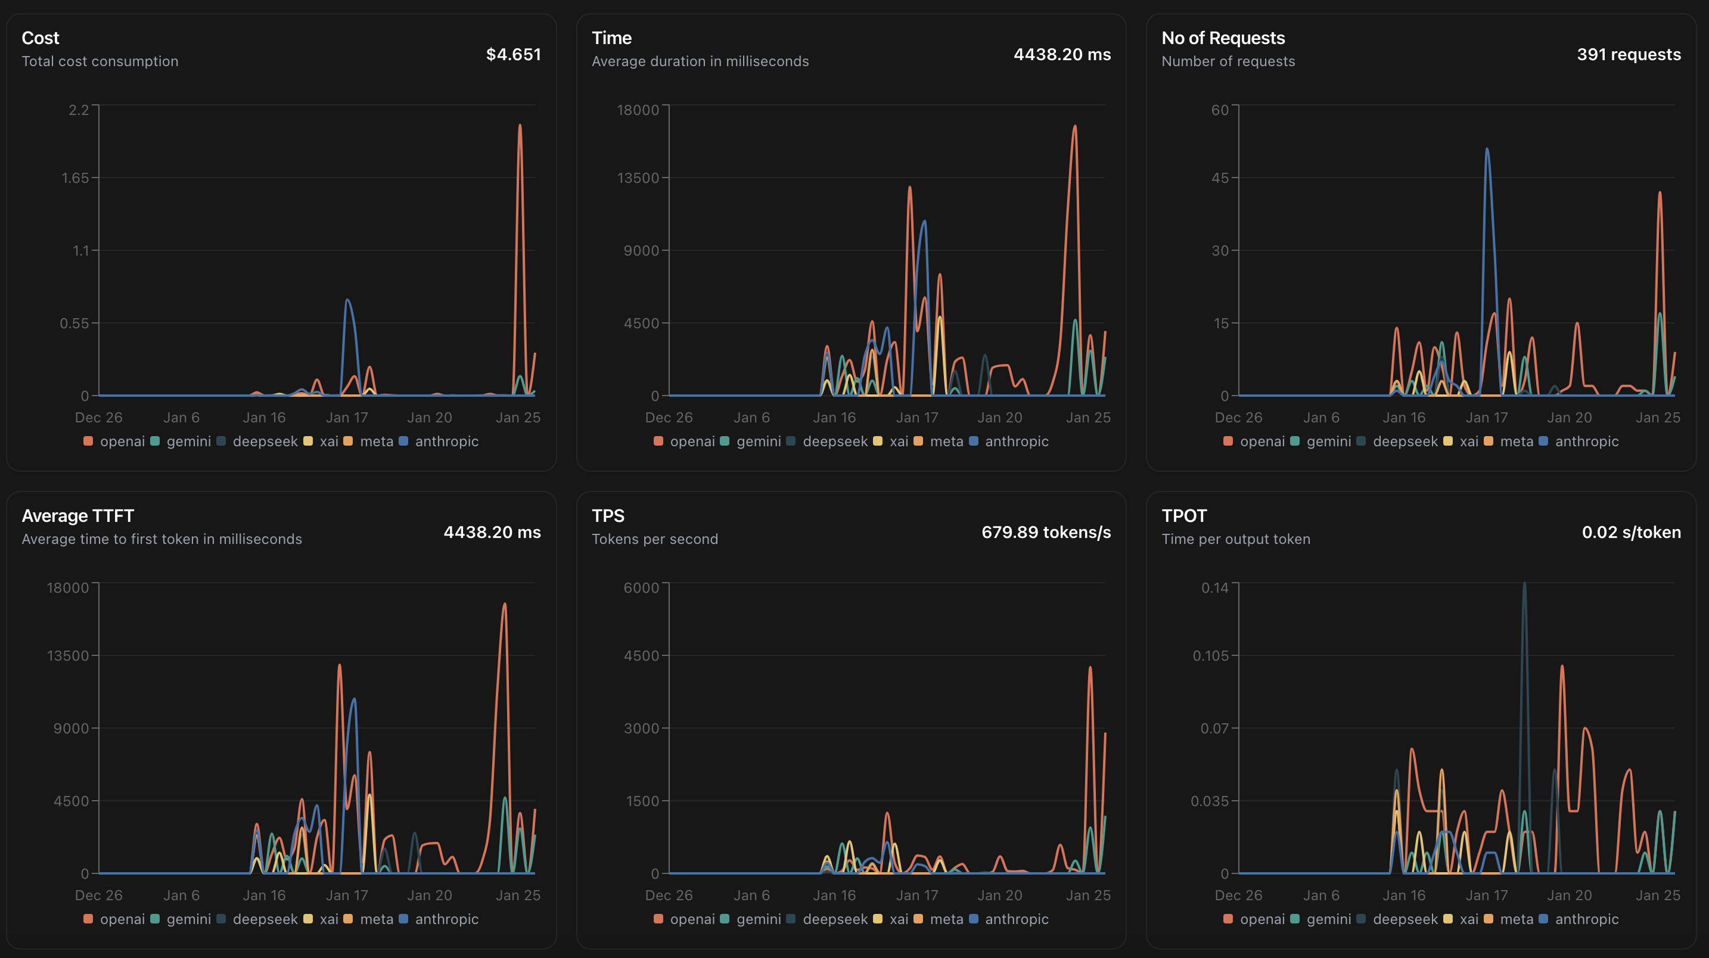Click 'Total cost consumption' subtitle
This screenshot has height=958, width=1709.
pos(100,61)
